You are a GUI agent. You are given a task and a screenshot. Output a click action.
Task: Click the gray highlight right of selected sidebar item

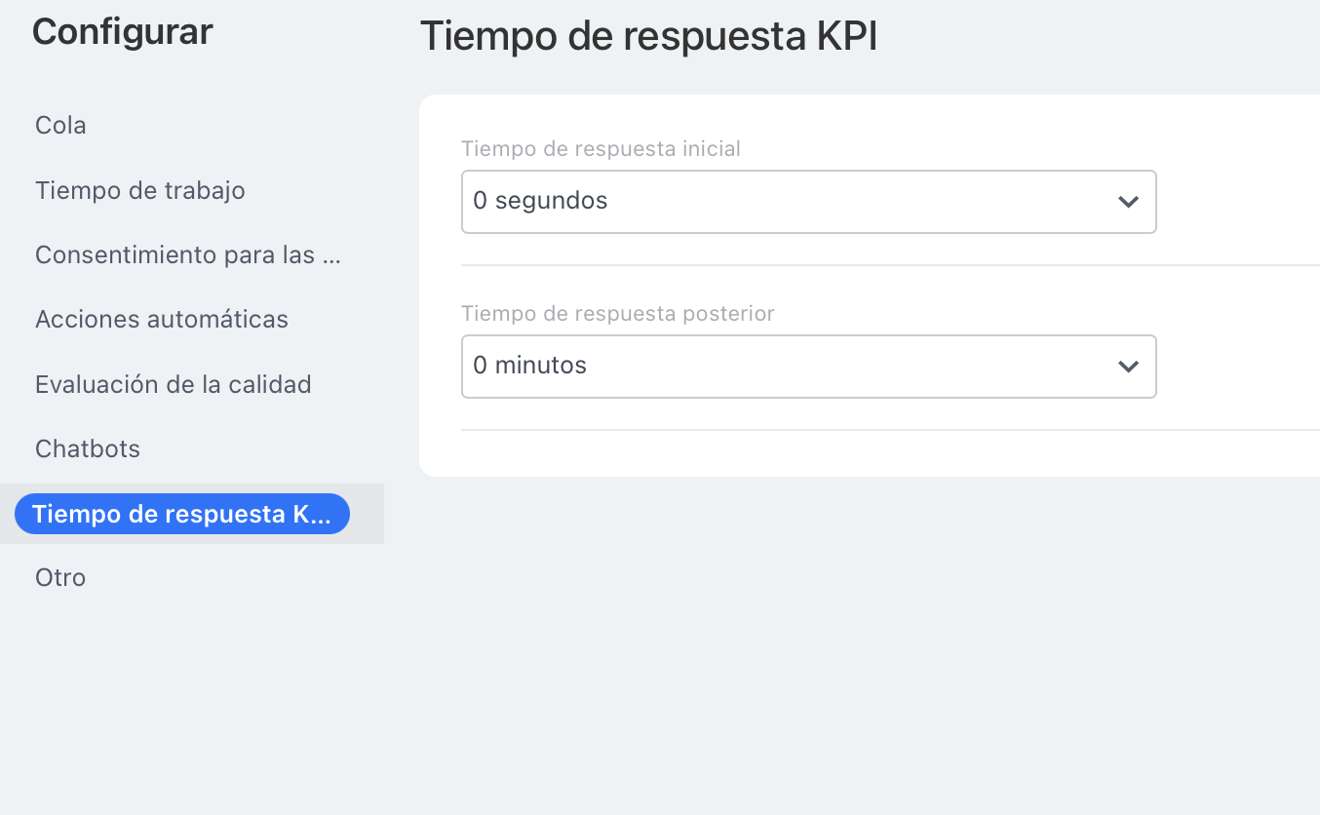(367, 514)
